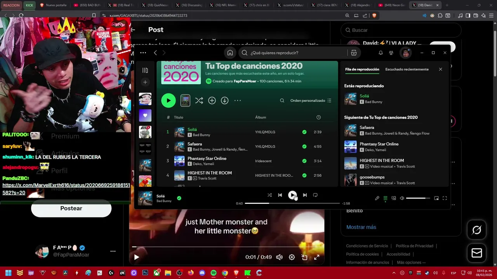497x279 pixels.
Task: Enable shuffle for the playlist header
Action: 199,100
